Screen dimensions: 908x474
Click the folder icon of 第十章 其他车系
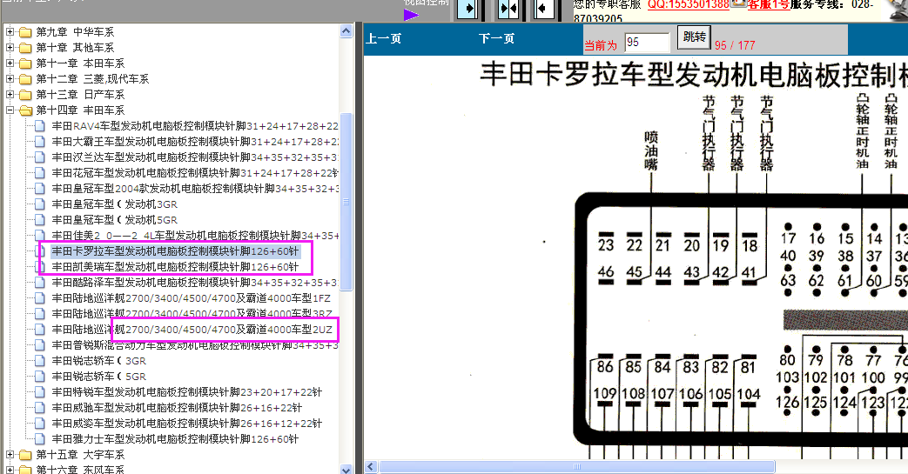pyautogui.click(x=25, y=48)
